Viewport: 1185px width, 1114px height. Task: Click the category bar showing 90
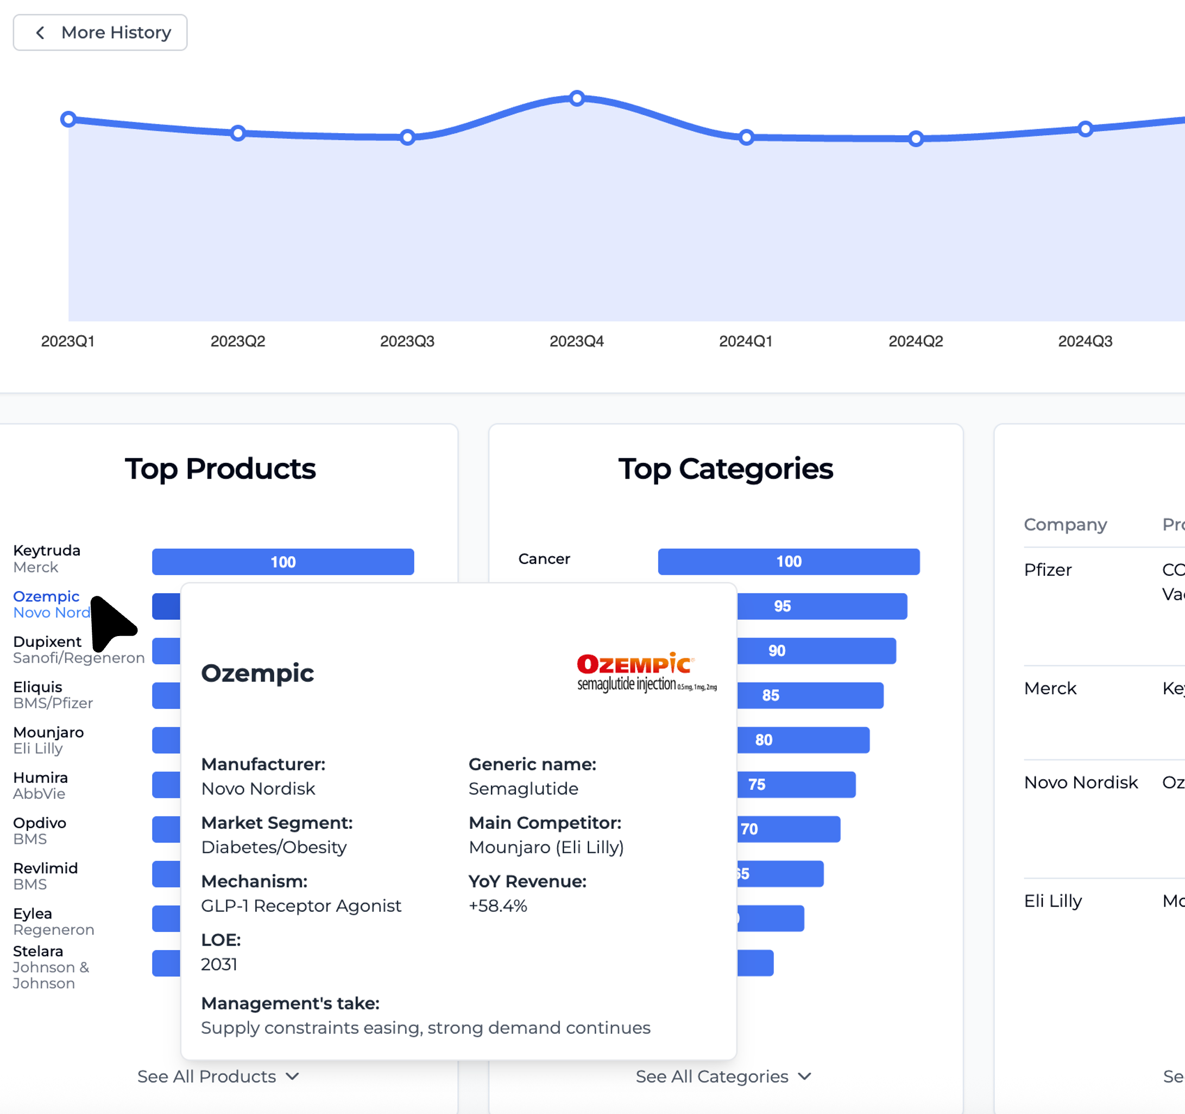(817, 651)
